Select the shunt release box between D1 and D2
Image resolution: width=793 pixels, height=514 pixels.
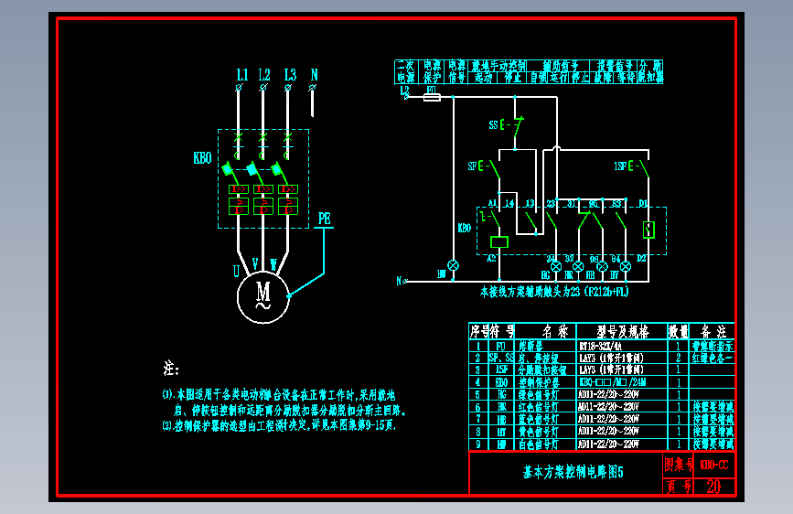pos(648,230)
